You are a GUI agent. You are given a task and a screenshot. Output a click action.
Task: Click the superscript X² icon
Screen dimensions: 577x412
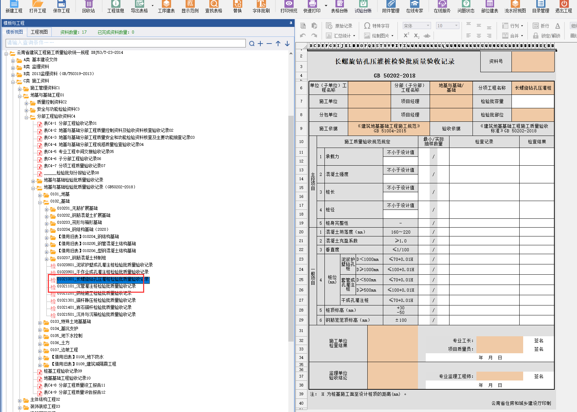pos(406,35)
